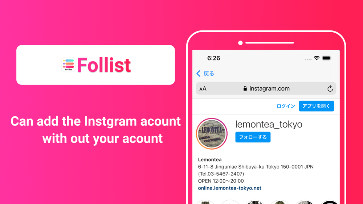363x204 pixels.
Task: Click the instagram.com address field
Action: tap(266, 88)
